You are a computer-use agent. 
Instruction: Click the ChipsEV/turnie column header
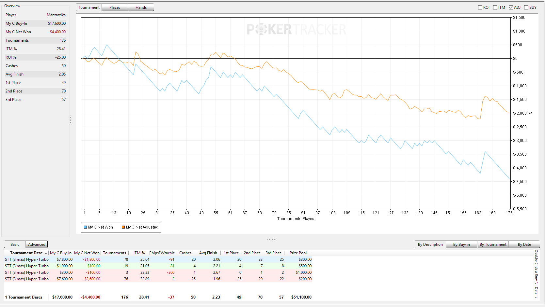pyautogui.click(x=162, y=253)
